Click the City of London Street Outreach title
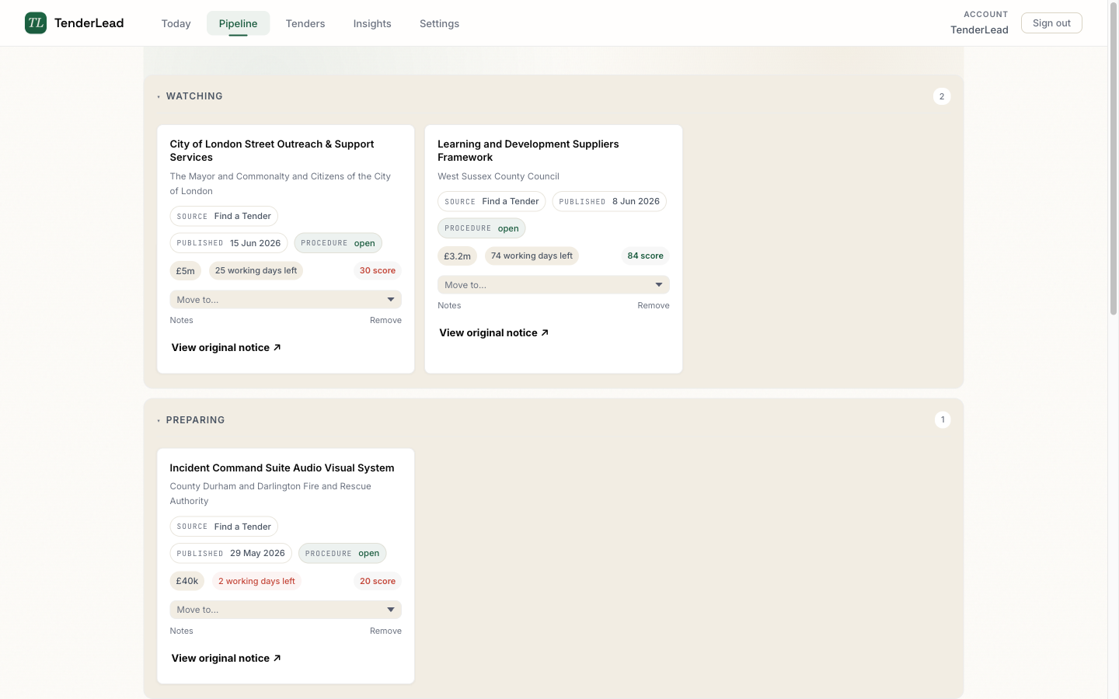Screen dimensions: 1119x699 (x=272, y=151)
